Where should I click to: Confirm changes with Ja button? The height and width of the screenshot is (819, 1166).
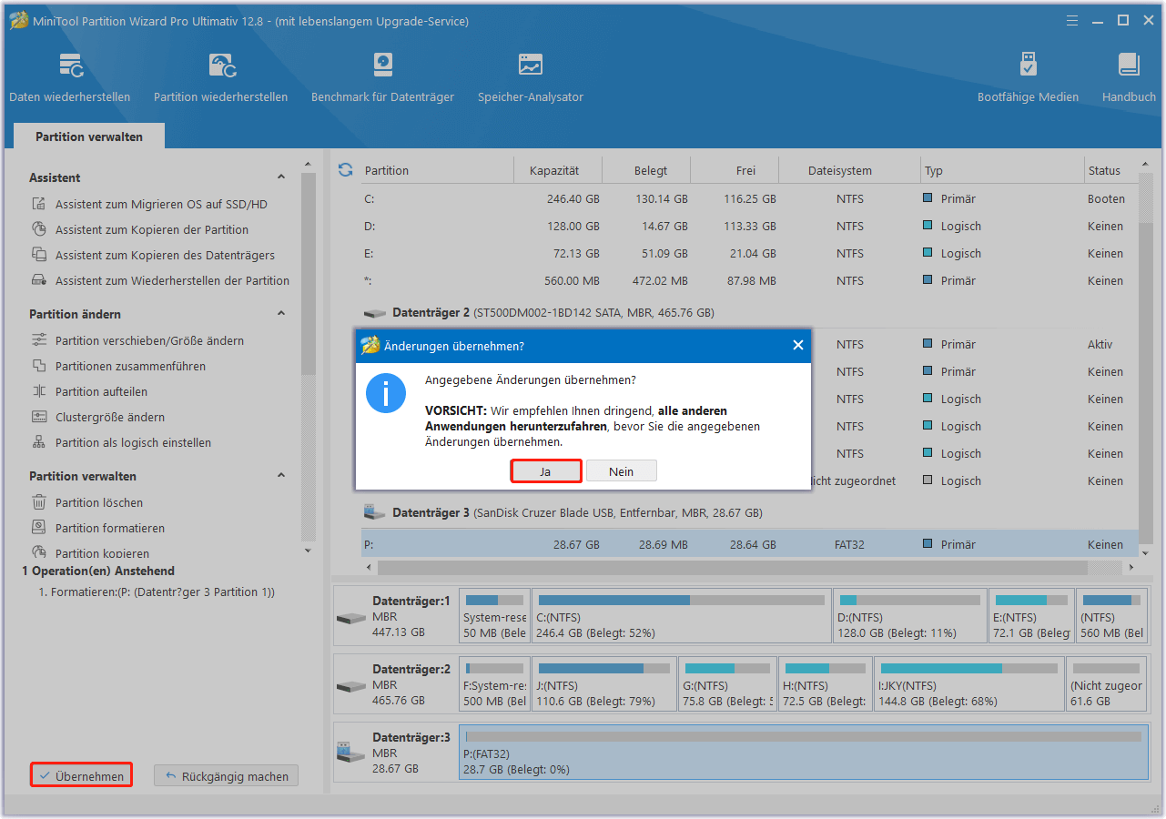coord(545,471)
